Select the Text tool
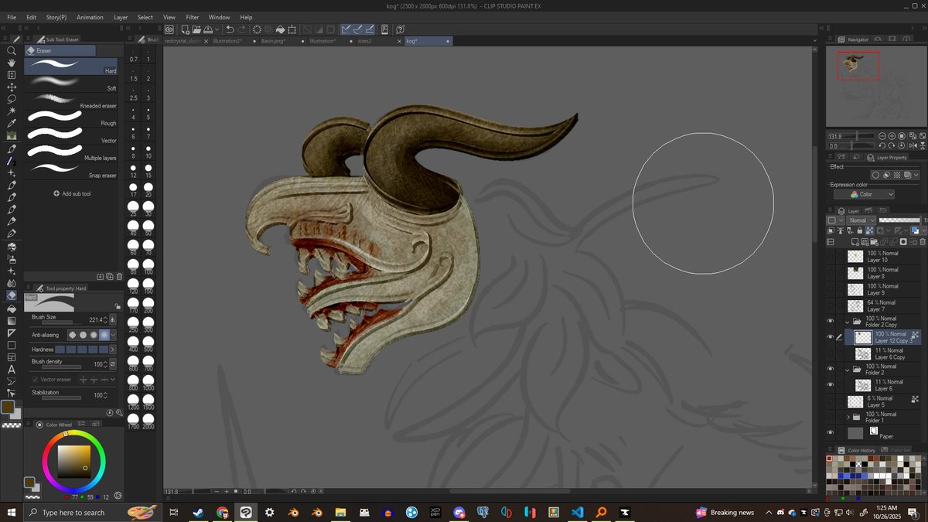 click(x=12, y=370)
